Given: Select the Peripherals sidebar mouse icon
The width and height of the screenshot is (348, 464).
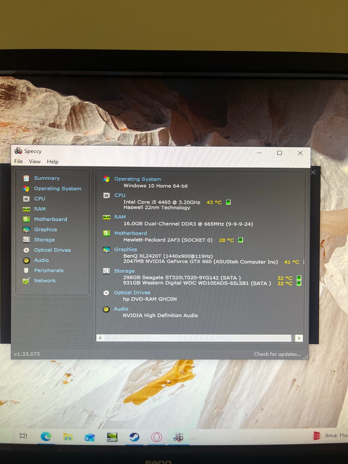Looking at the screenshot, I should pos(26,270).
